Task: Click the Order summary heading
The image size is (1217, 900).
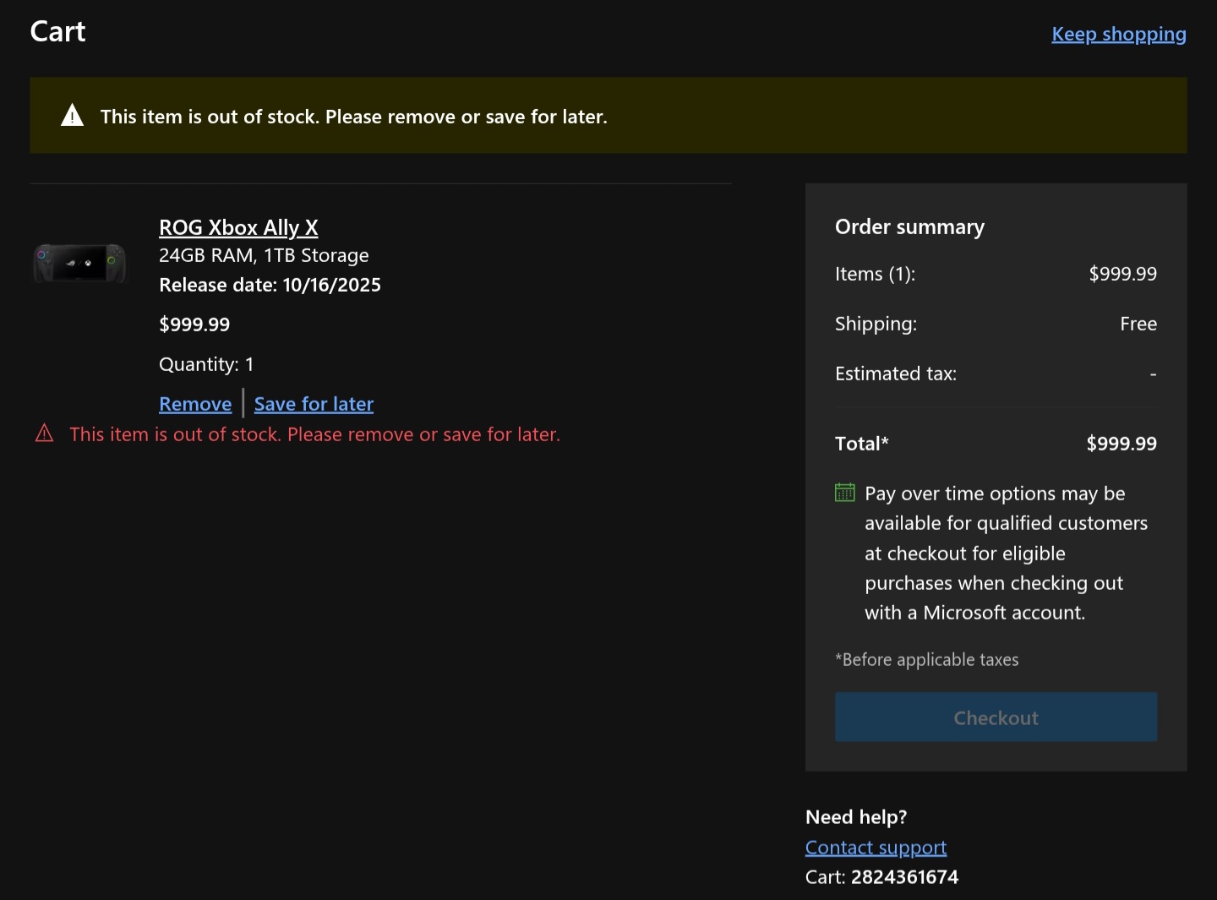Action: tap(909, 226)
